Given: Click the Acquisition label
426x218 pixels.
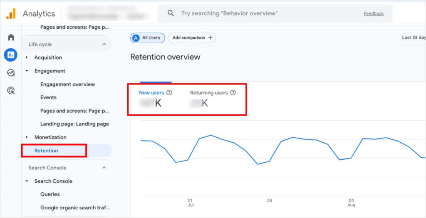Looking at the screenshot, I should pos(48,57).
